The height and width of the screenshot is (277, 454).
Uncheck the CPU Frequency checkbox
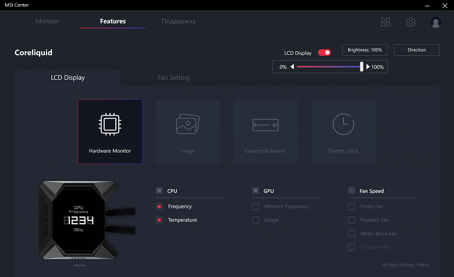(159, 207)
